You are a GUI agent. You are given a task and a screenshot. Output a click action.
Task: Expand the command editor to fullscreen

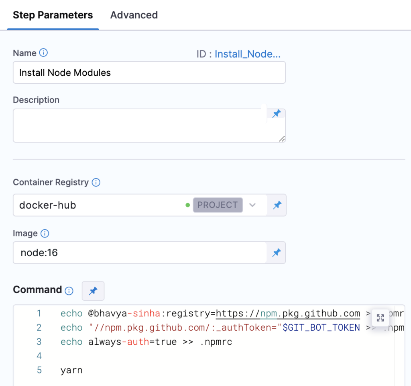[x=380, y=318]
